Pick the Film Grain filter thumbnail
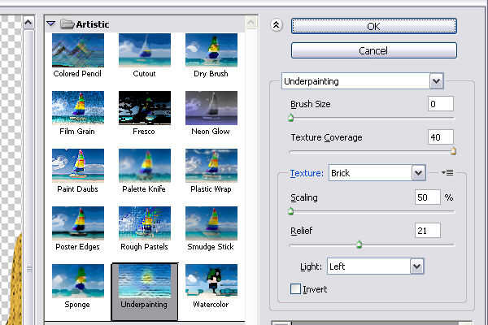Image resolution: width=488 pixels, height=325 pixels. 78,108
